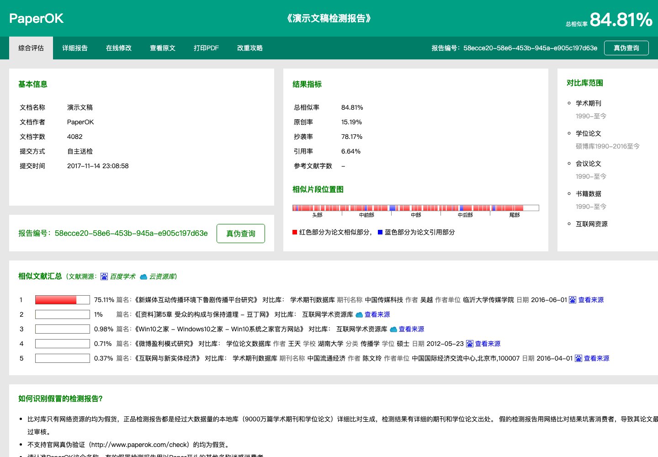This screenshot has height=457, width=658.
Task: Open the 在线修改 tab
Action: click(x=119, y=48)
